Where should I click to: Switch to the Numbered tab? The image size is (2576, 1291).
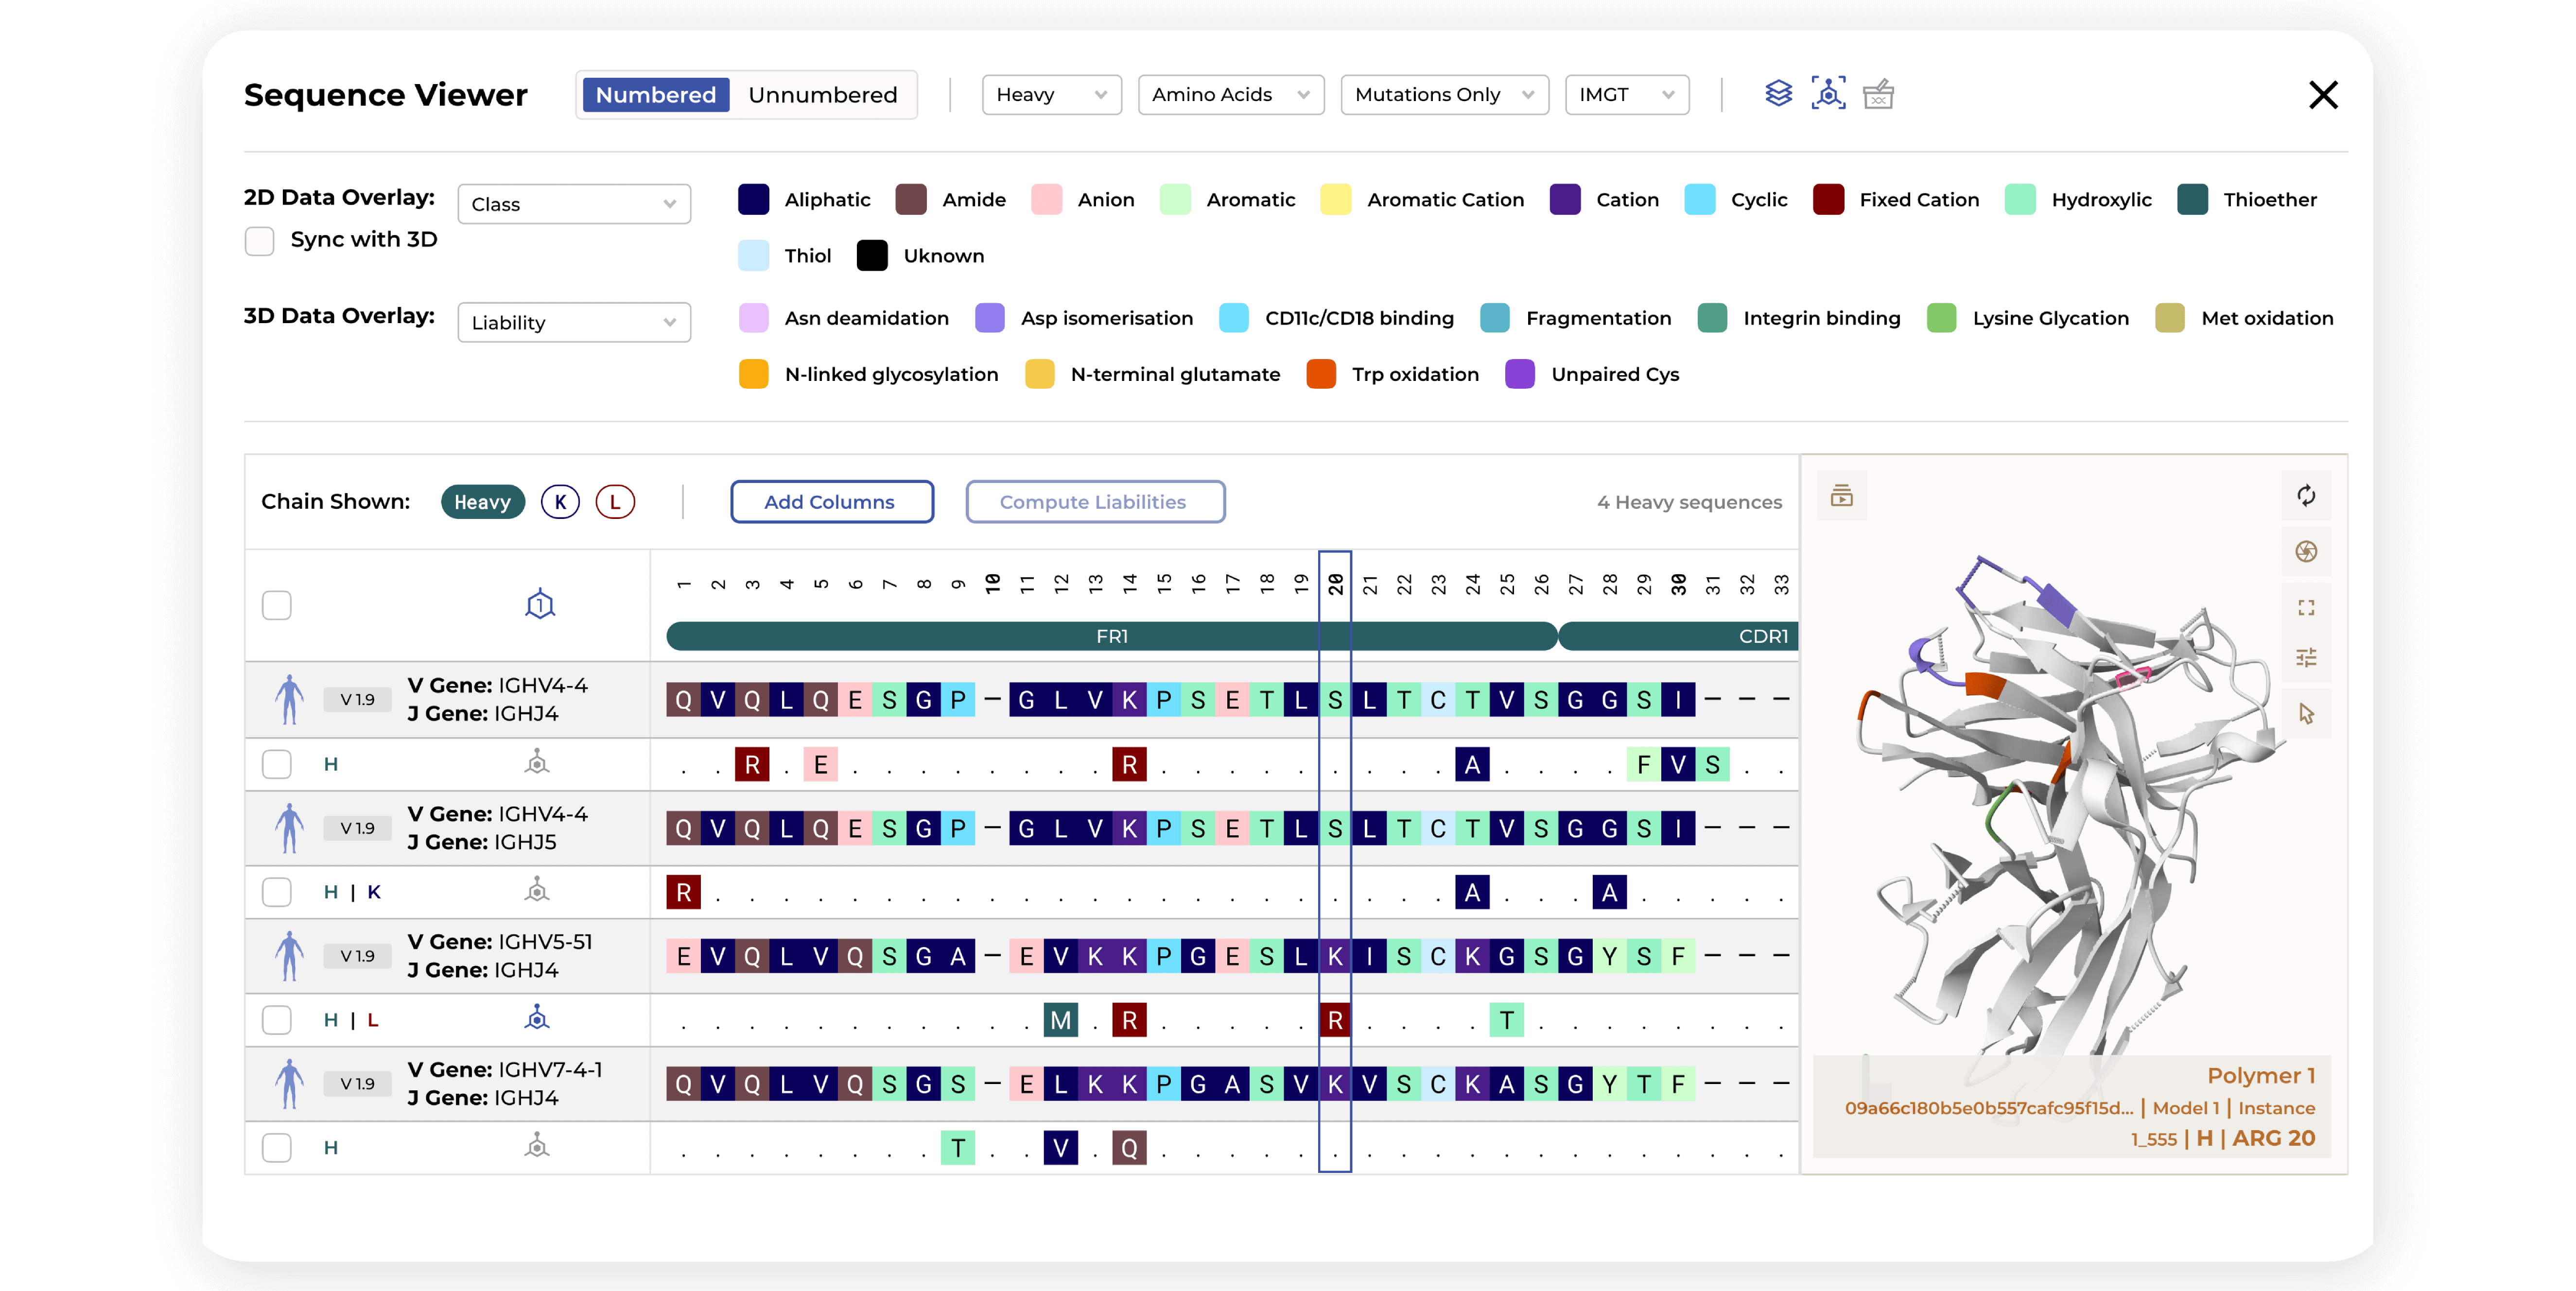point(656,95)
